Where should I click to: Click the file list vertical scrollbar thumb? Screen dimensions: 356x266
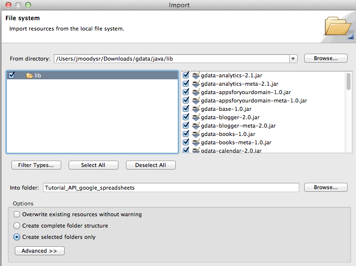tap(349, 82)
